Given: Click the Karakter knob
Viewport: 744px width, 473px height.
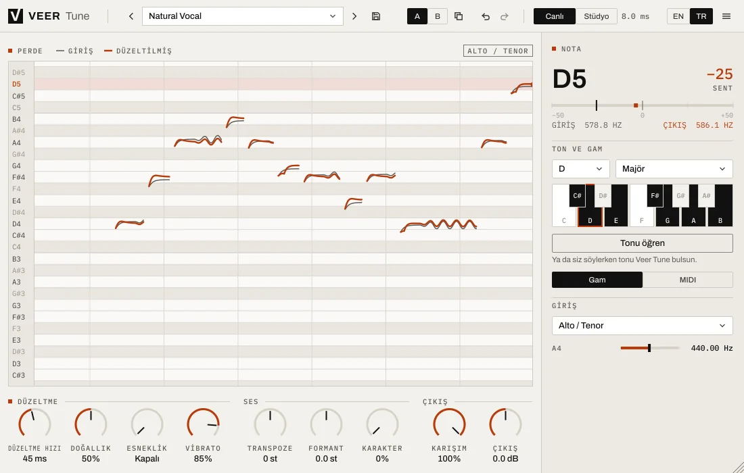Looking at the screenshot, I should click(382, 424).
